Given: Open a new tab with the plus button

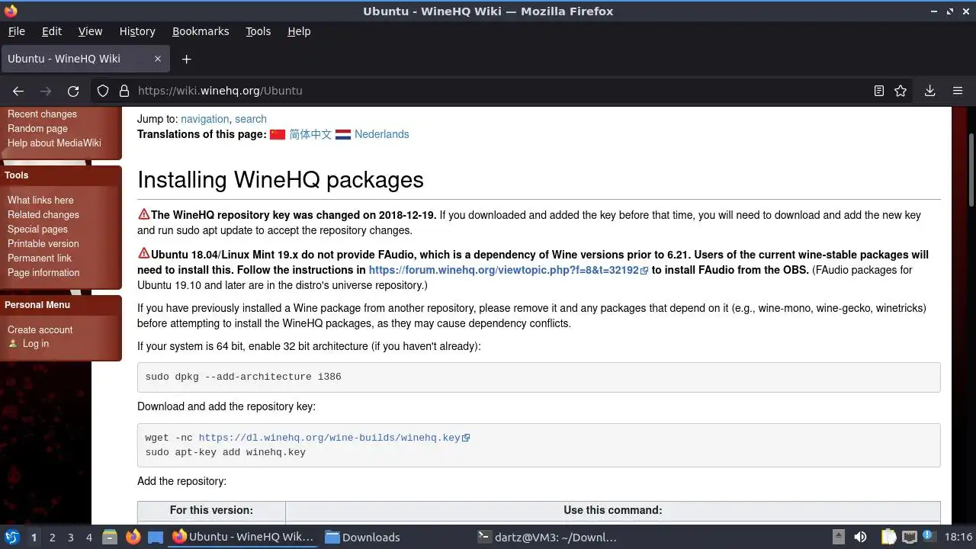Looking at the screenshot, I should point(186,59).
